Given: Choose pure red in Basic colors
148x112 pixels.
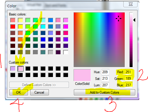Looking at the screenshot, I should 13,27.
